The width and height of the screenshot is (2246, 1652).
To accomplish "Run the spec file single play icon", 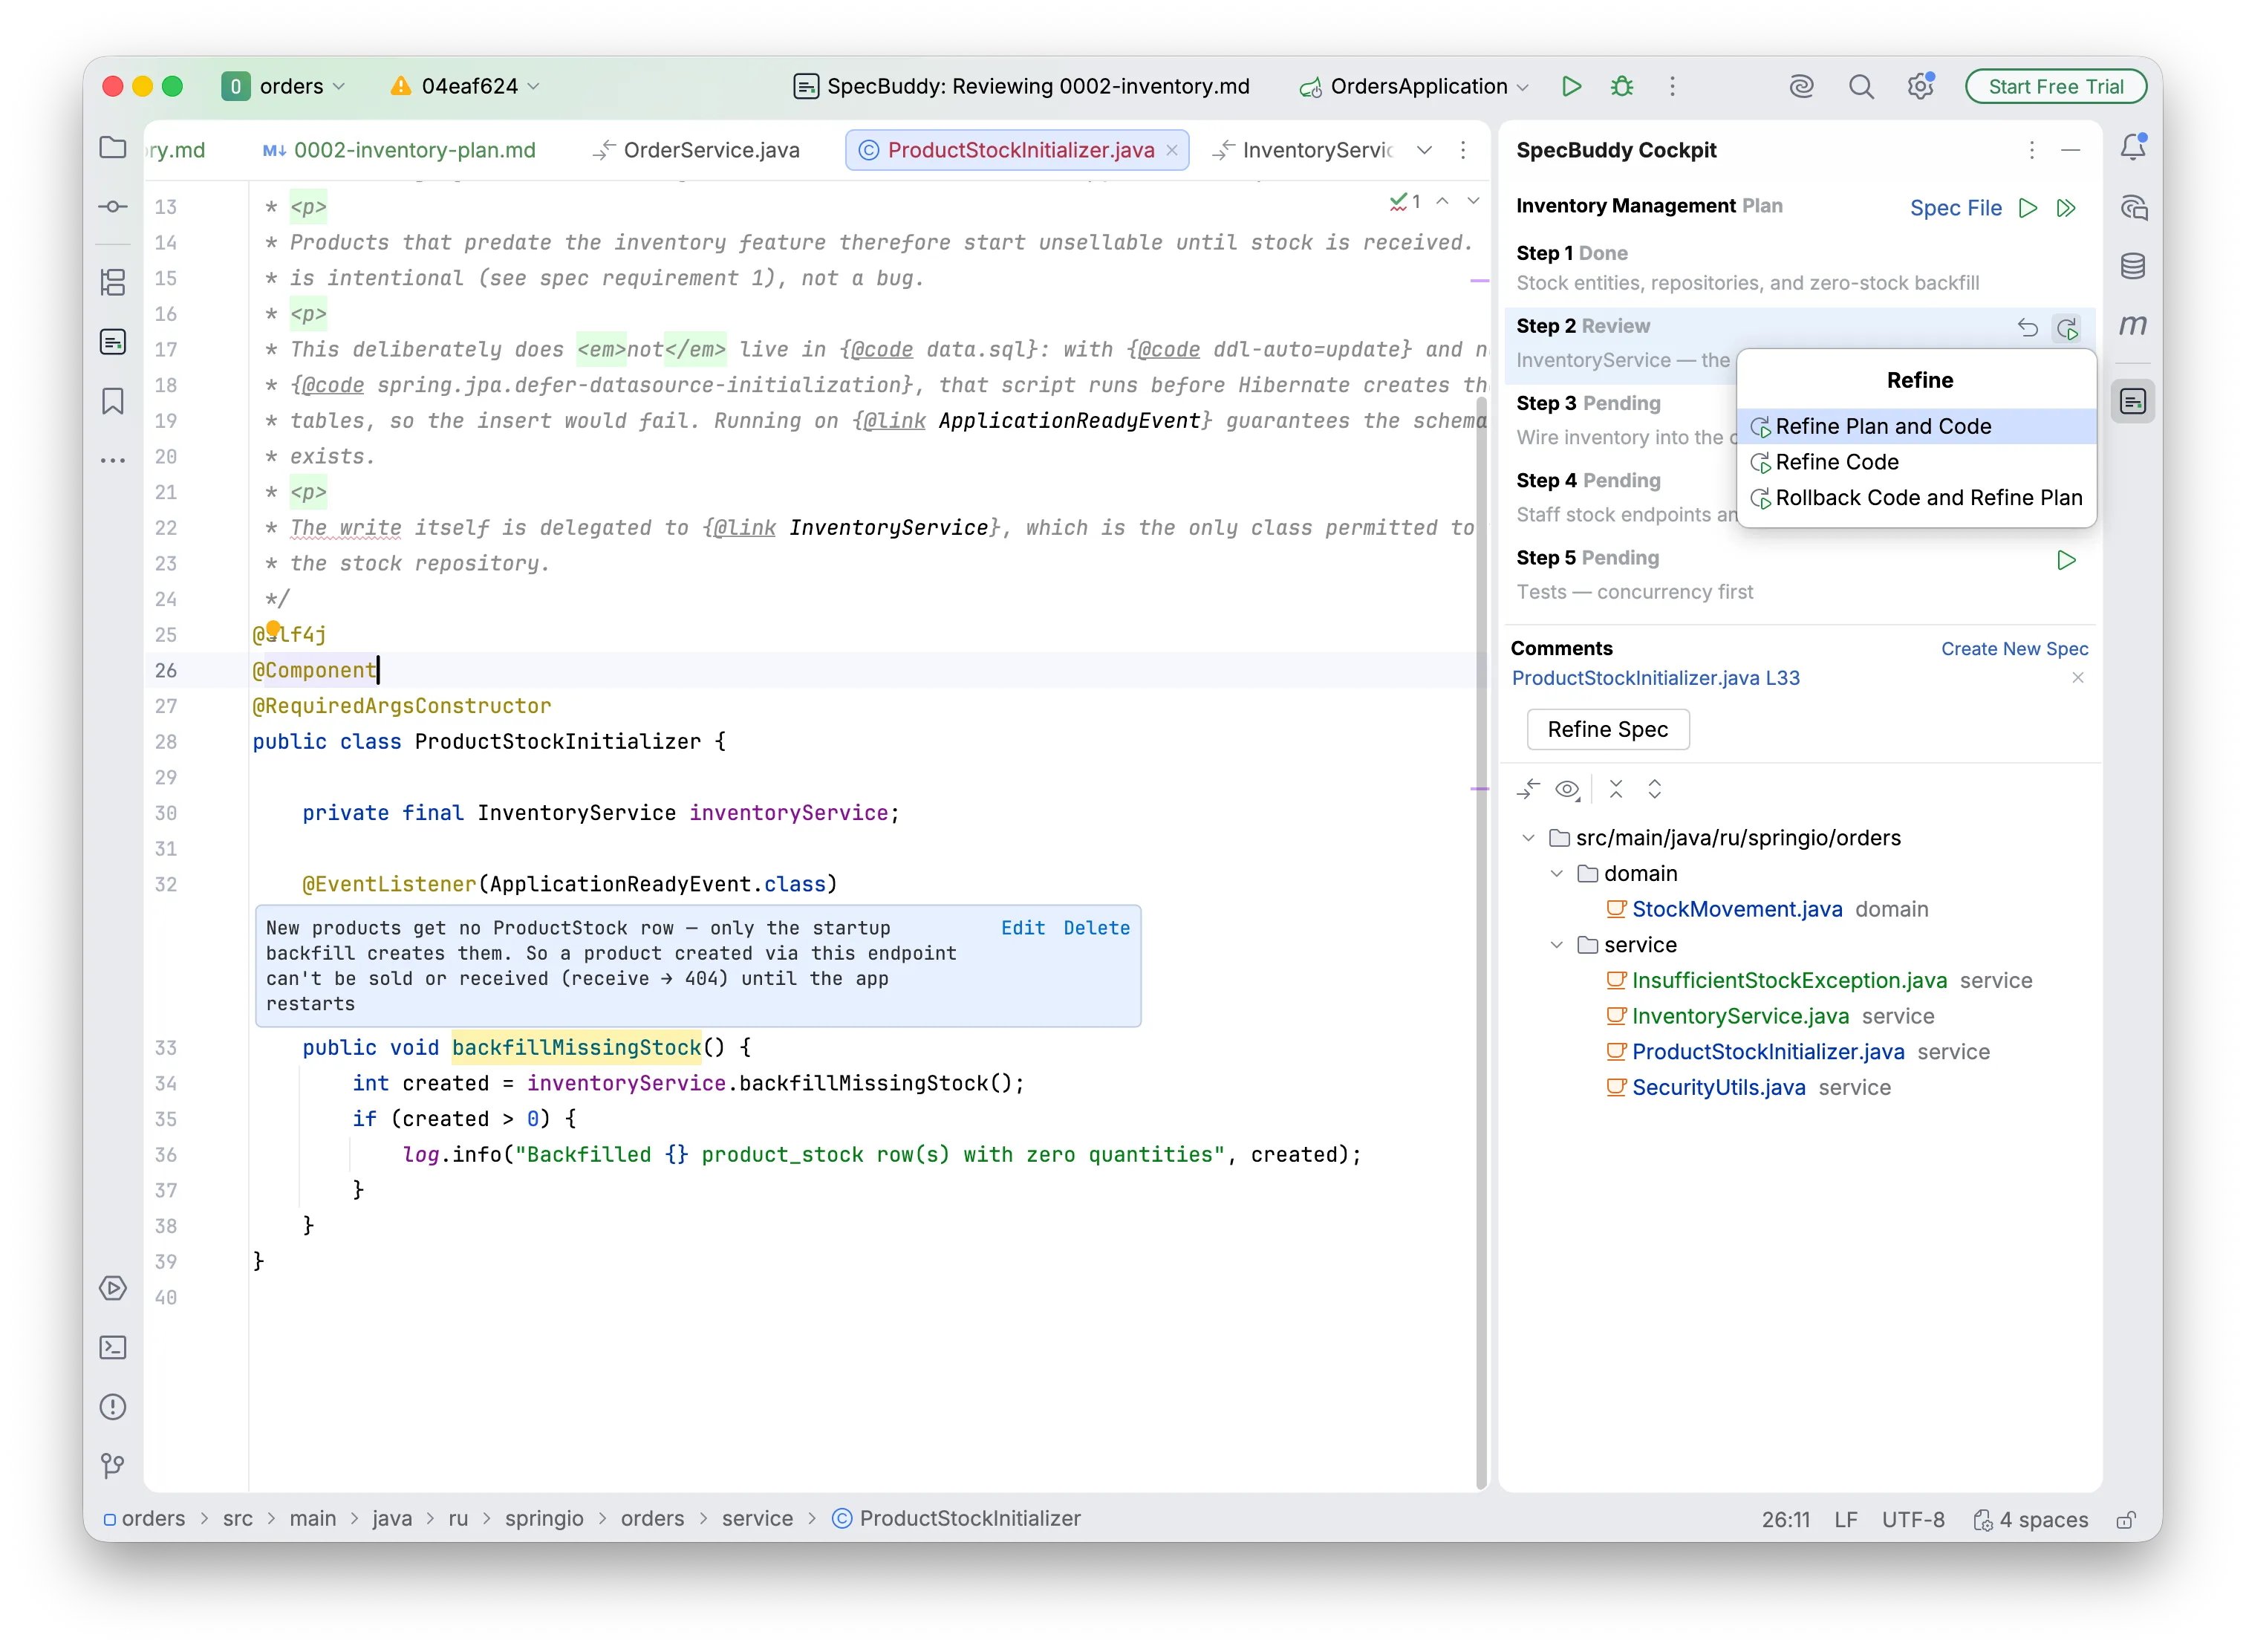I will coord(2027,208).
